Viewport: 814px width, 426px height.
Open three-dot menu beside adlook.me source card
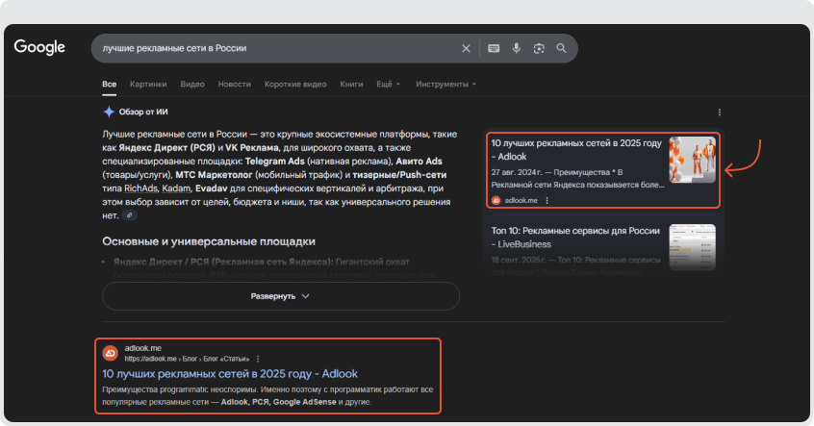click(x=547, y=200)
